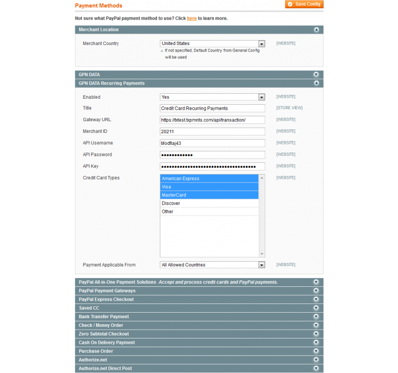Expand Zero Subtotal Checkout arrow icon
Screen dimensions: 398x373
point(316,334)
